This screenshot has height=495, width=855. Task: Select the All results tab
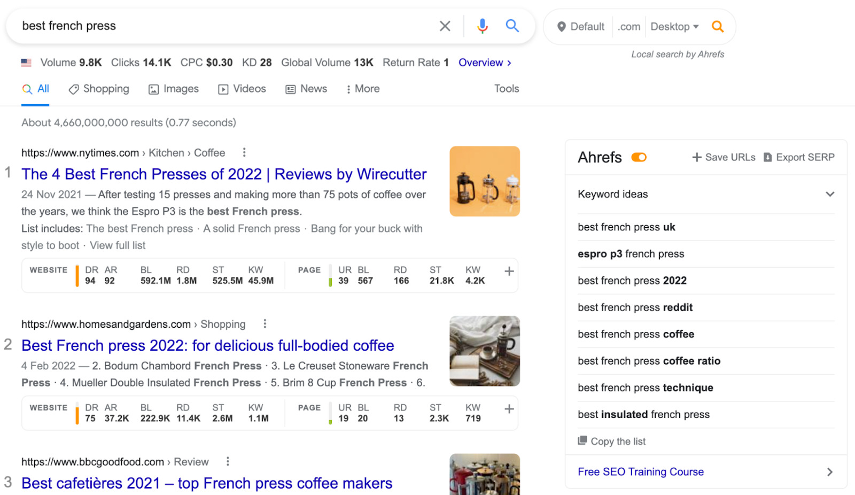pos(35,89)
